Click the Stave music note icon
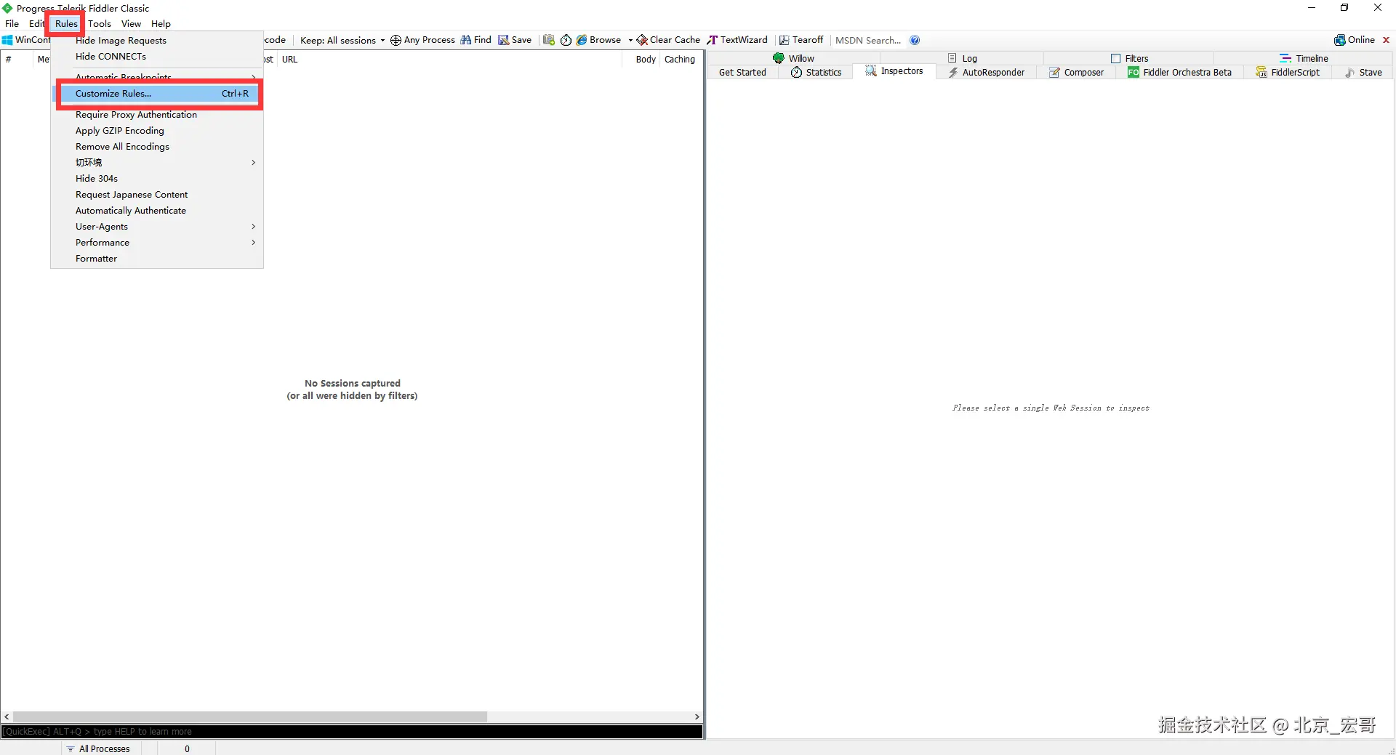This screenshot has height=755, width=1396. click(x=1349, y=73)
